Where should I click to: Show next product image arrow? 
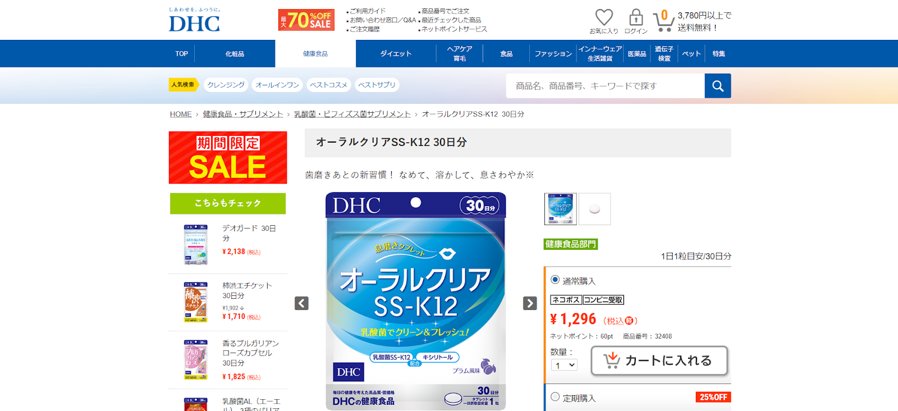(530, 303)
